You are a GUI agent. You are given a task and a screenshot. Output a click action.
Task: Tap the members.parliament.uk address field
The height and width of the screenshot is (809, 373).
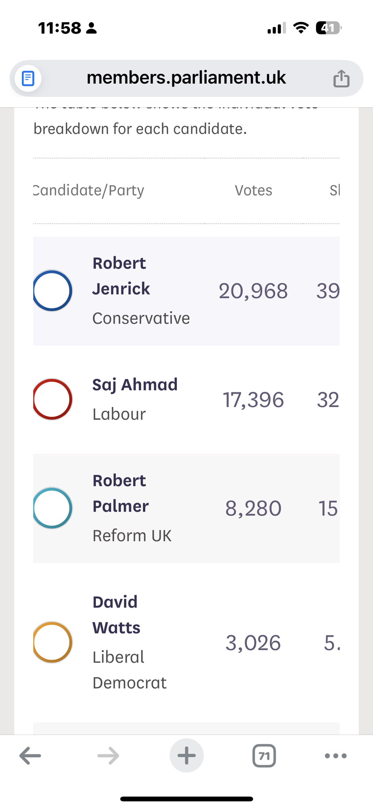click(186, 78)
